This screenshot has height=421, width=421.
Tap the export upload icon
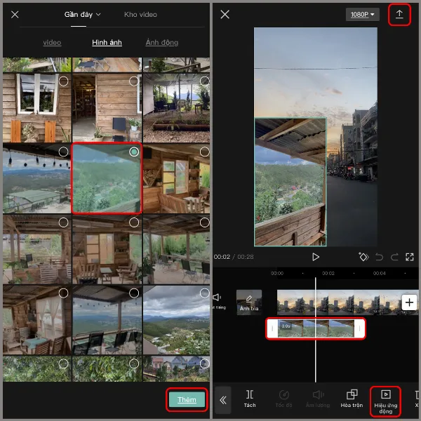click(399, 15)
